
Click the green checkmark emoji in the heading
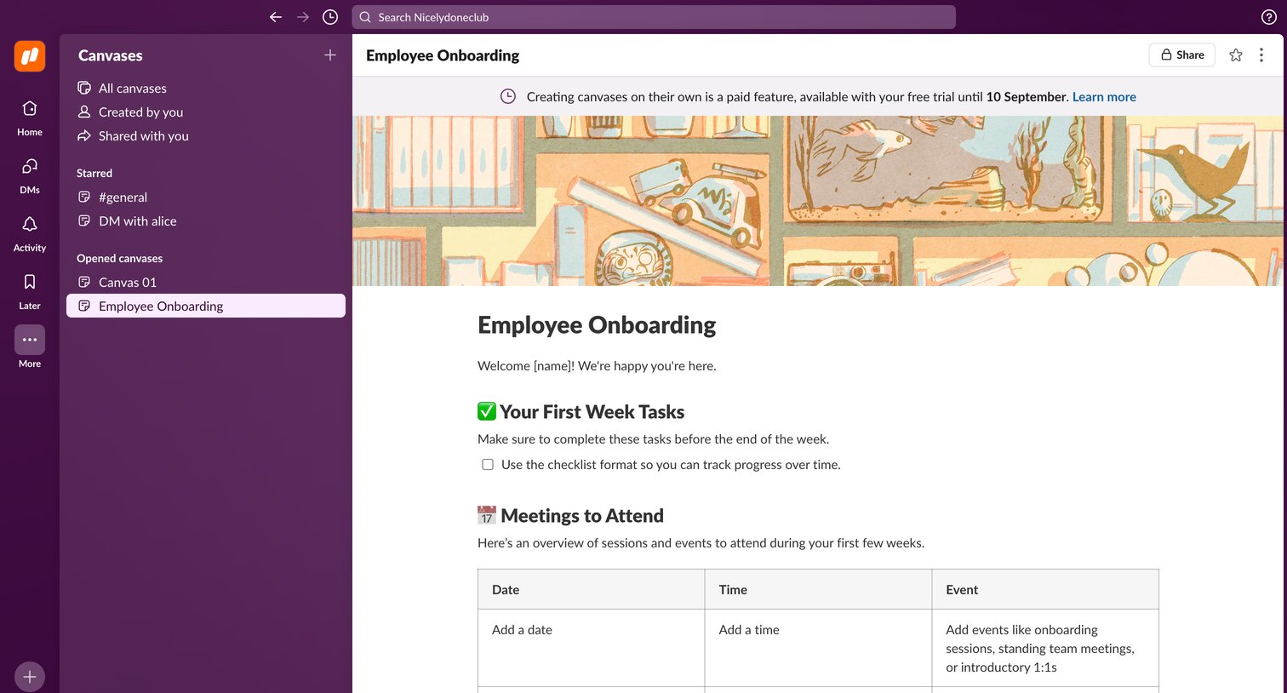(487, 411)
